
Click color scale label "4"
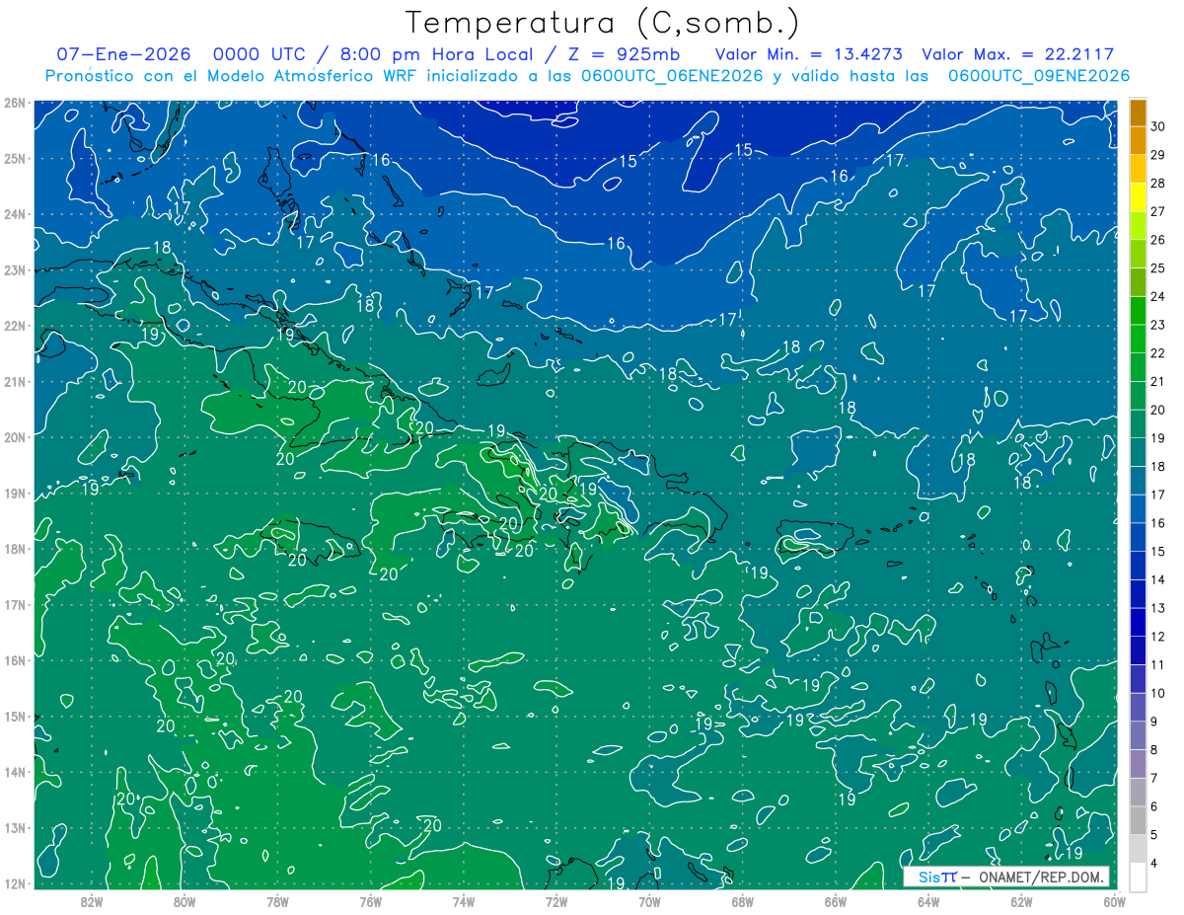[x=1155, y=864]
